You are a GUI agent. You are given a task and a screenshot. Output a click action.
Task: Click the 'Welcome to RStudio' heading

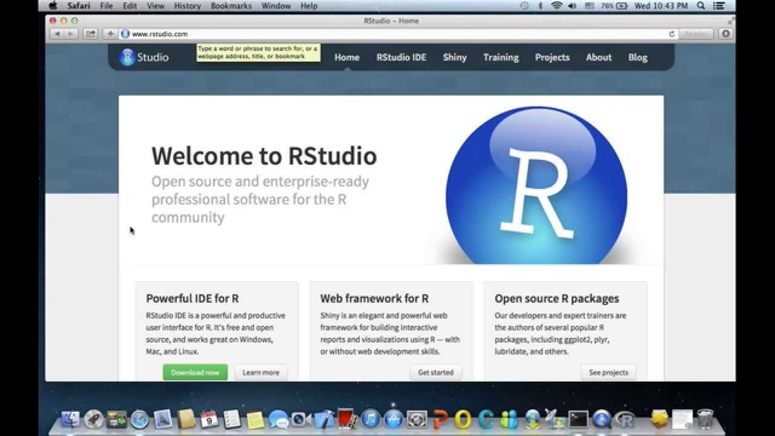pyautogui.click(x=264, y=156)
